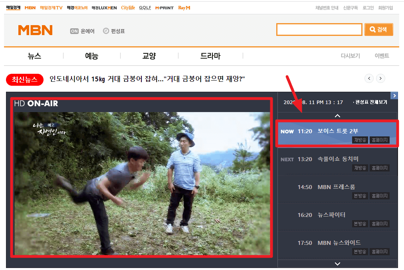Open 홈페이지 for 속풀이쇼 동치미
The image size is (404, 270).
click(x=380, y=168)
